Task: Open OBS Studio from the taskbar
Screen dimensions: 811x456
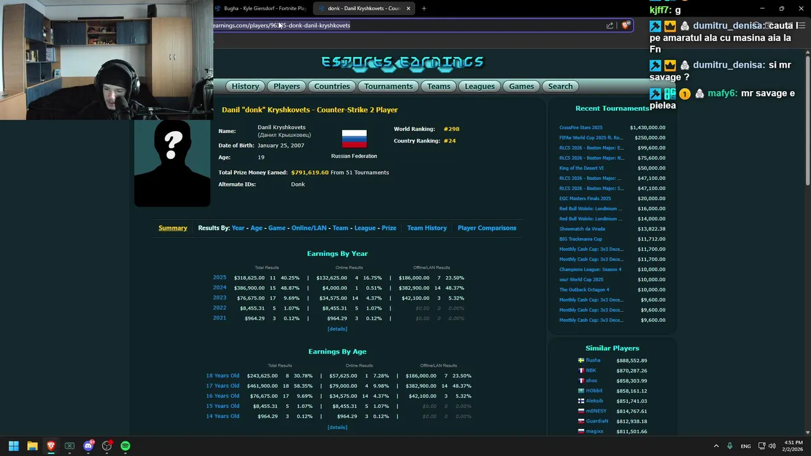Action: tap(107, 446)
